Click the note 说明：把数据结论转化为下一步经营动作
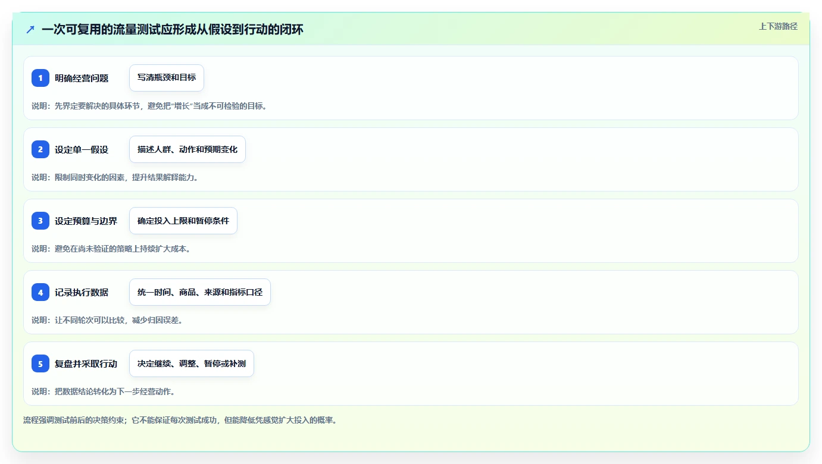The height and width of the screenshot is (464, 822). (x=103, y=391)
